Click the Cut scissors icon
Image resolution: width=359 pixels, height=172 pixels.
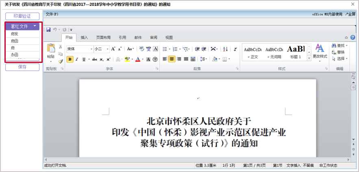pyautogui.click(x=61, y=47)
